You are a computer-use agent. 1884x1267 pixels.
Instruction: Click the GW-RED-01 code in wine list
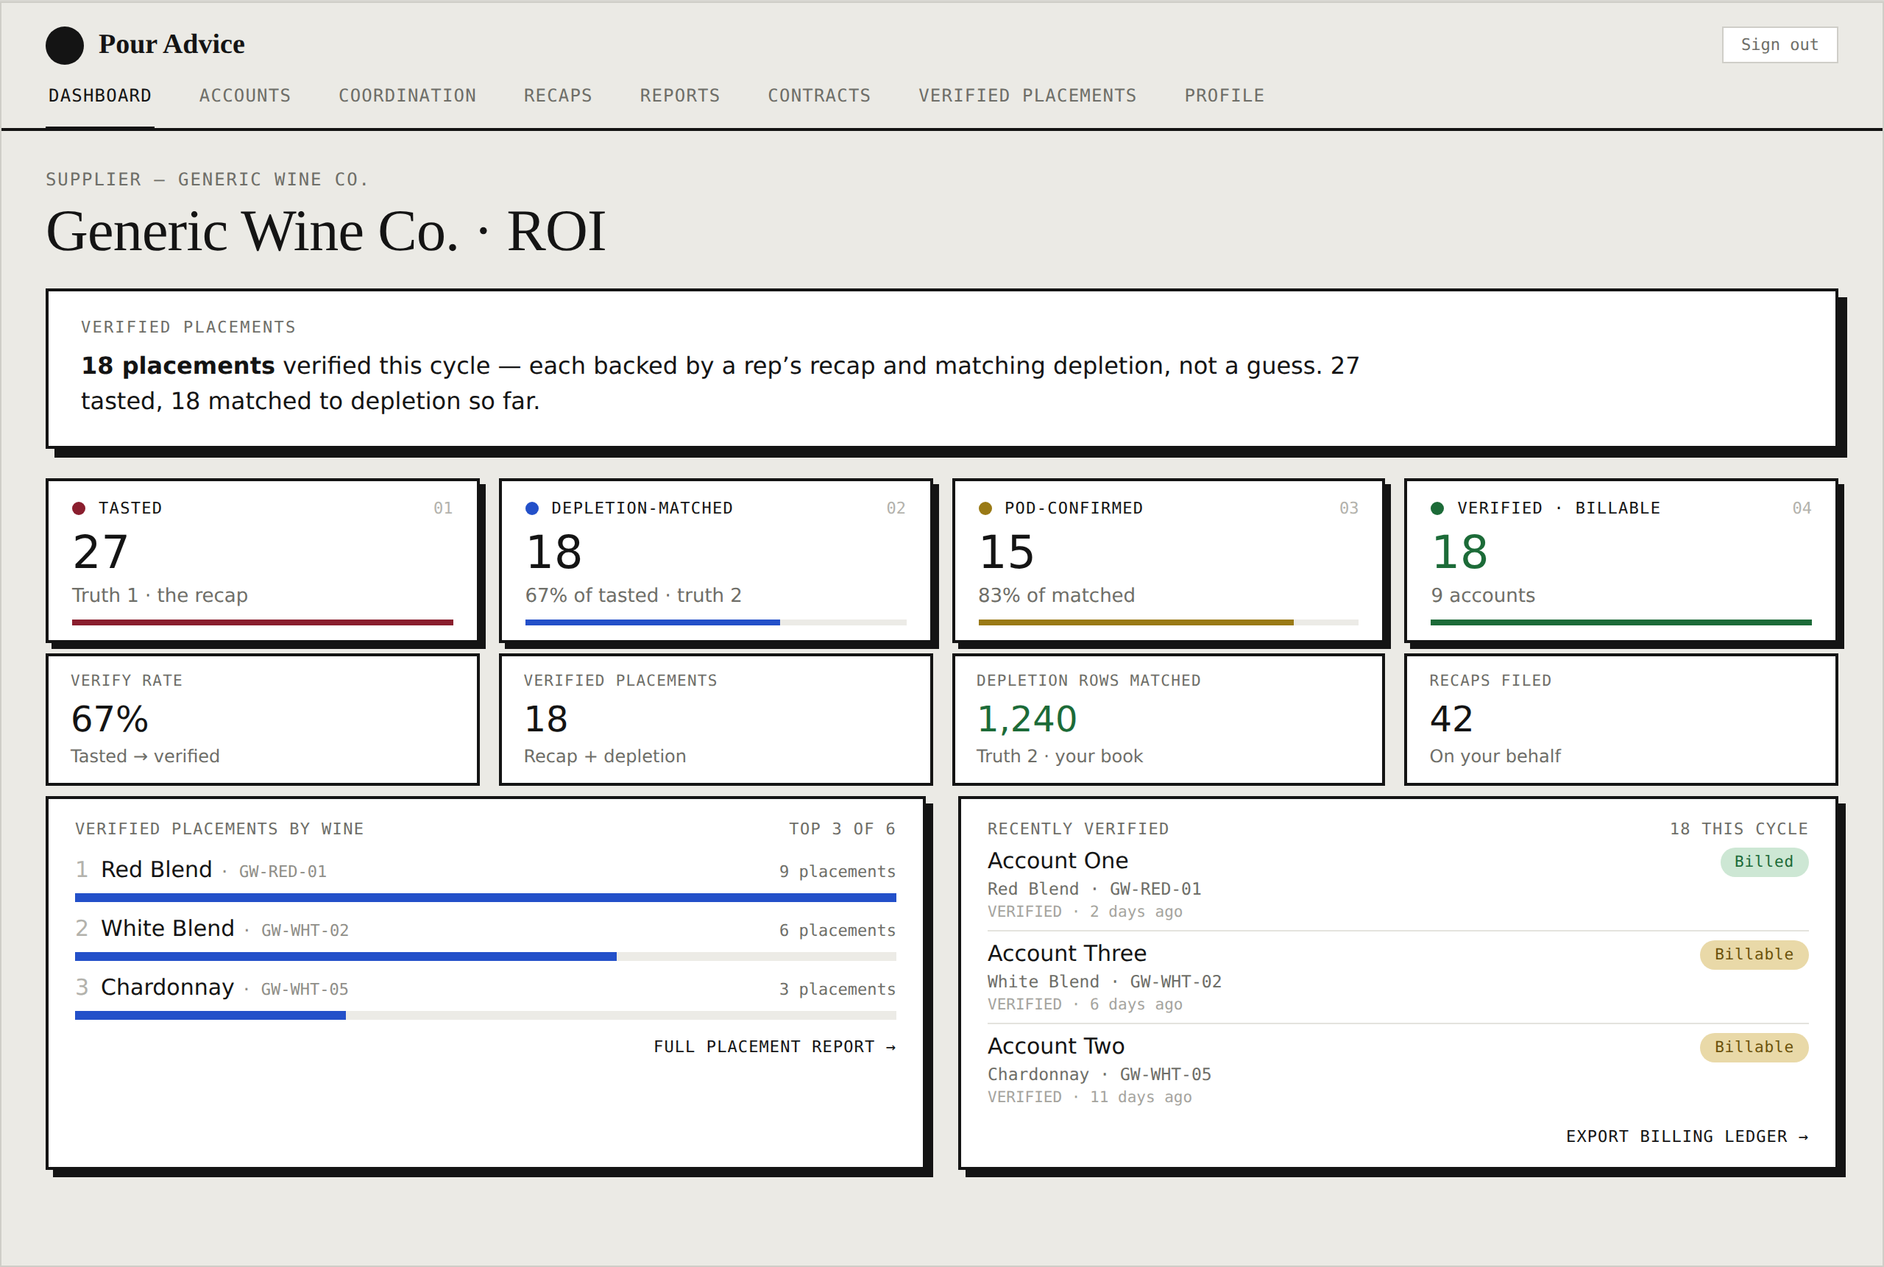click(x=283, y=872)
